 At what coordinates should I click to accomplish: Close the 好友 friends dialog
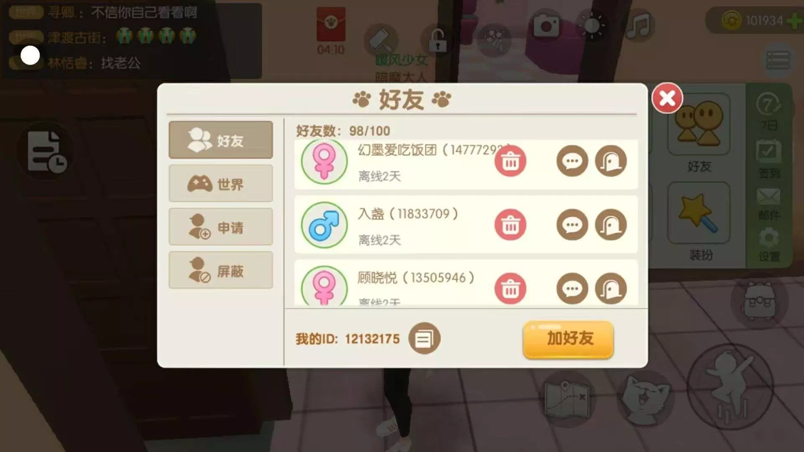click(667, 98)
